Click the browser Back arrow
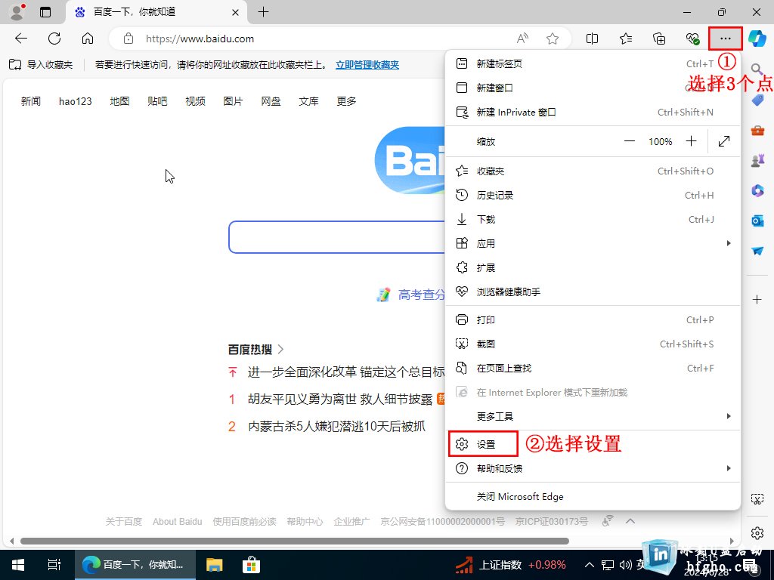Screen dimensions: 774x580 coord(21,39)
